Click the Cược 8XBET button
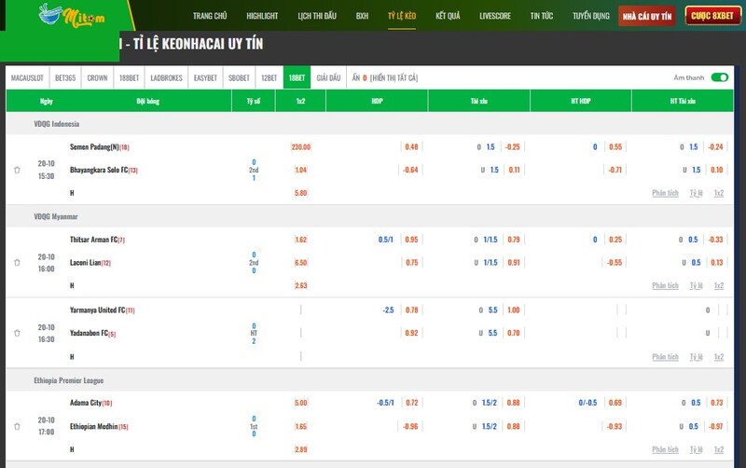746x468 pixels. click(x=712, y=16)
